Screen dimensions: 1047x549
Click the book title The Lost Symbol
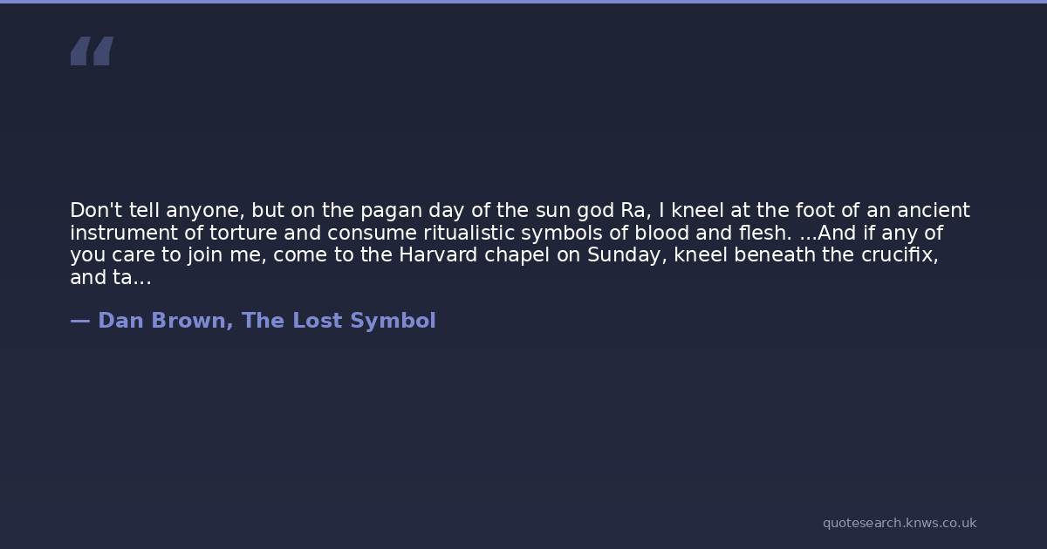tap(339, 321)
